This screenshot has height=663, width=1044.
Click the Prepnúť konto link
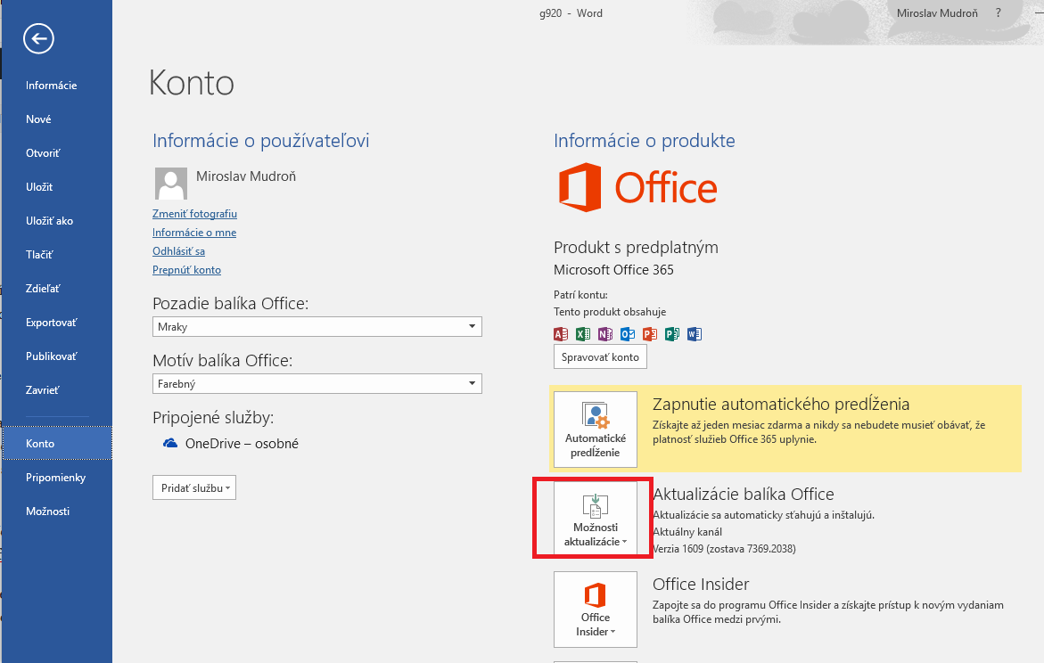tap(186, 270)
